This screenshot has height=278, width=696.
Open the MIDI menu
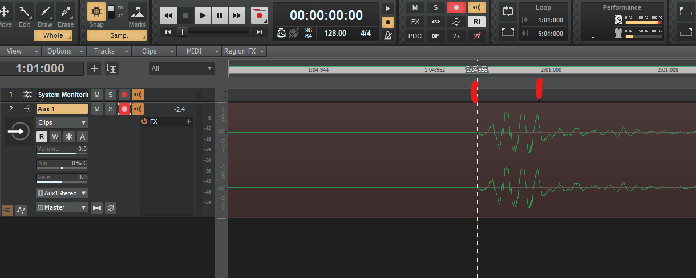198,51
